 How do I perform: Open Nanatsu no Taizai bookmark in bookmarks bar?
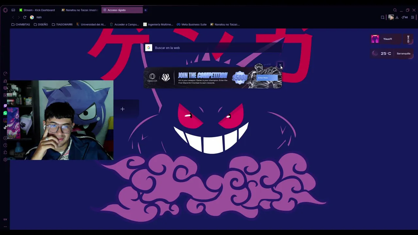[225, 24]
